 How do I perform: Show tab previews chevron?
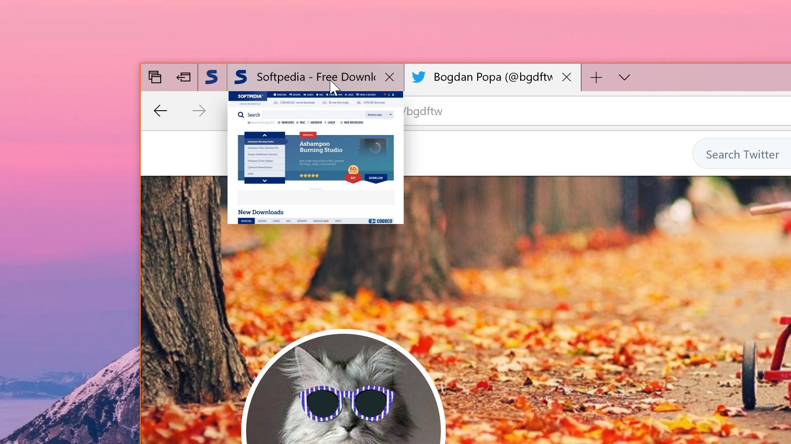tap(624, 77)
